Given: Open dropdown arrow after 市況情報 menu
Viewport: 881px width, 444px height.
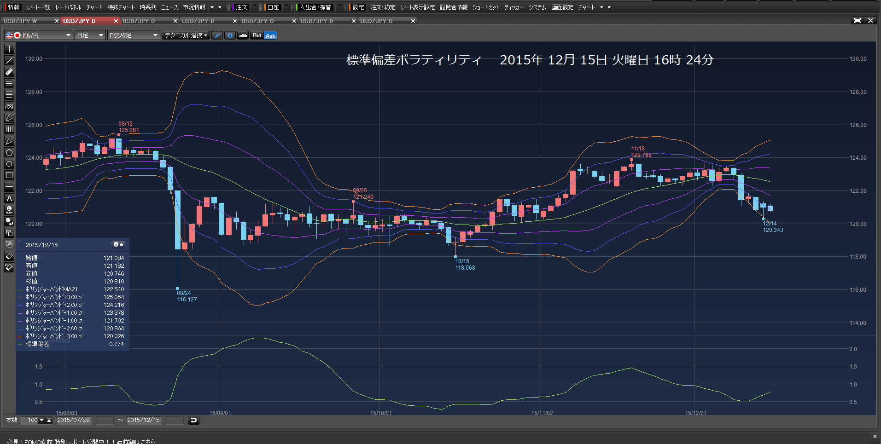Looking at the screenshot, I should pos(212,7).
